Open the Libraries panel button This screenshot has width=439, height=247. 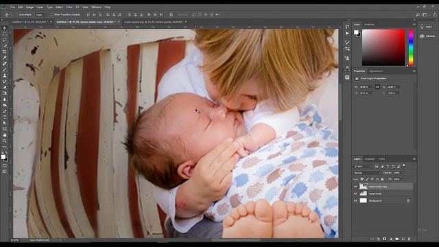tap(427, 36)
